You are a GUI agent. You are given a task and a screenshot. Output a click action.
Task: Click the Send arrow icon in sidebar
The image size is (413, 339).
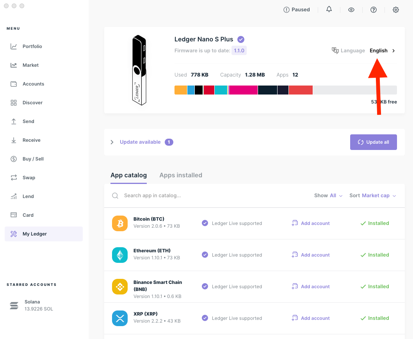13,121
